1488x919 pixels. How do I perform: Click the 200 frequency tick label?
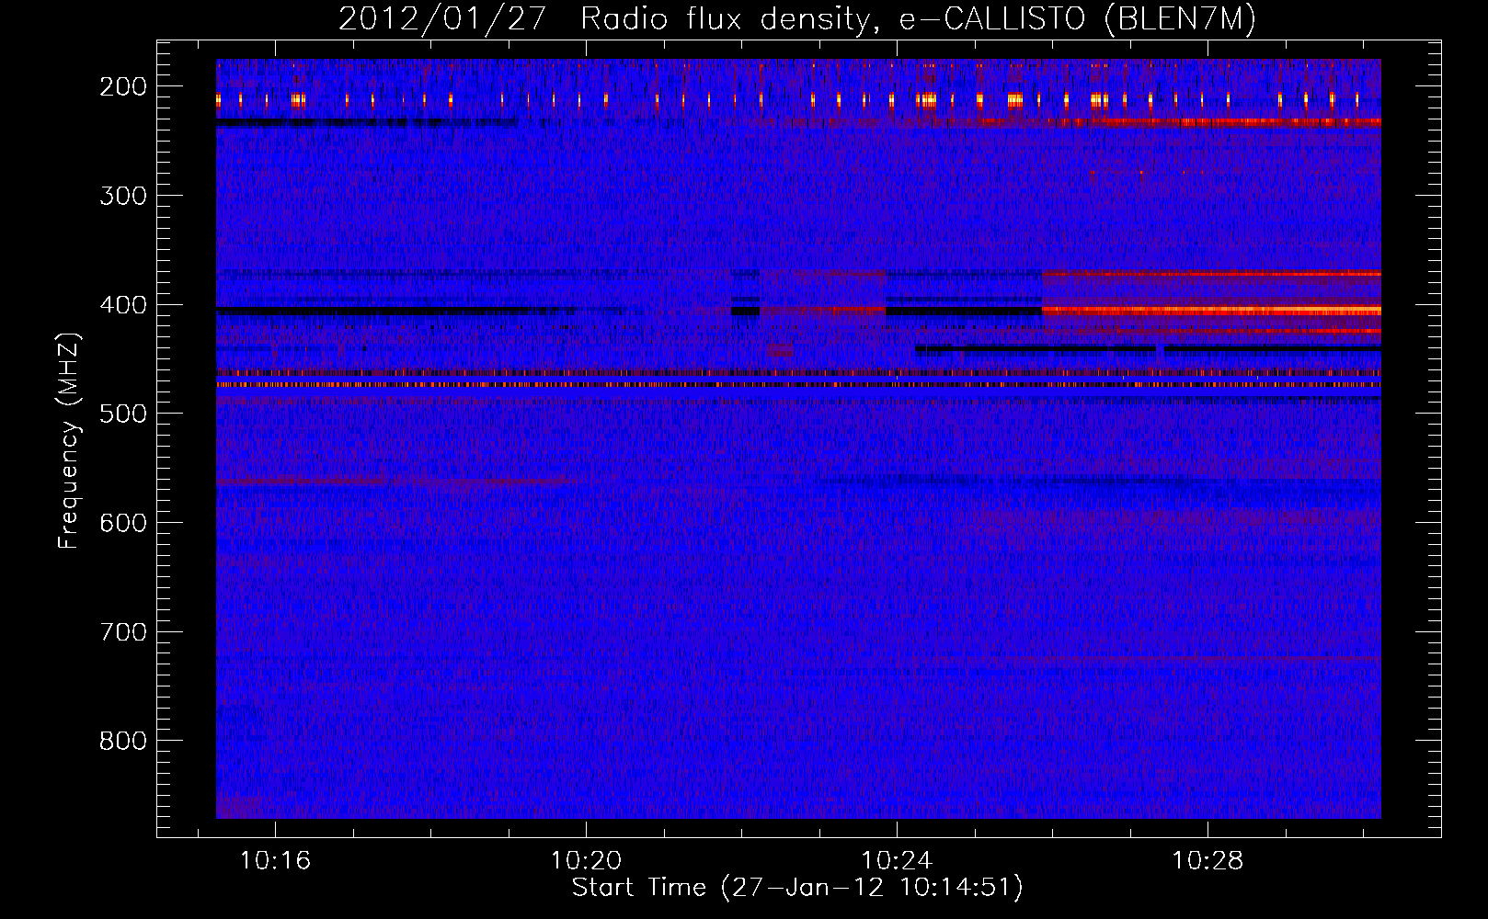(x=122, y=86)
